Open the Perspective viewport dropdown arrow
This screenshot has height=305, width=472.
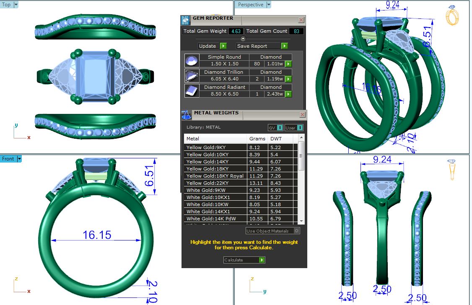coord(269,5)
